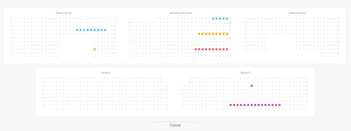This screenshot has width=351, height=131.
Task: Pick rightmost blue seat in Левый сектор
Action: point(105,30)
